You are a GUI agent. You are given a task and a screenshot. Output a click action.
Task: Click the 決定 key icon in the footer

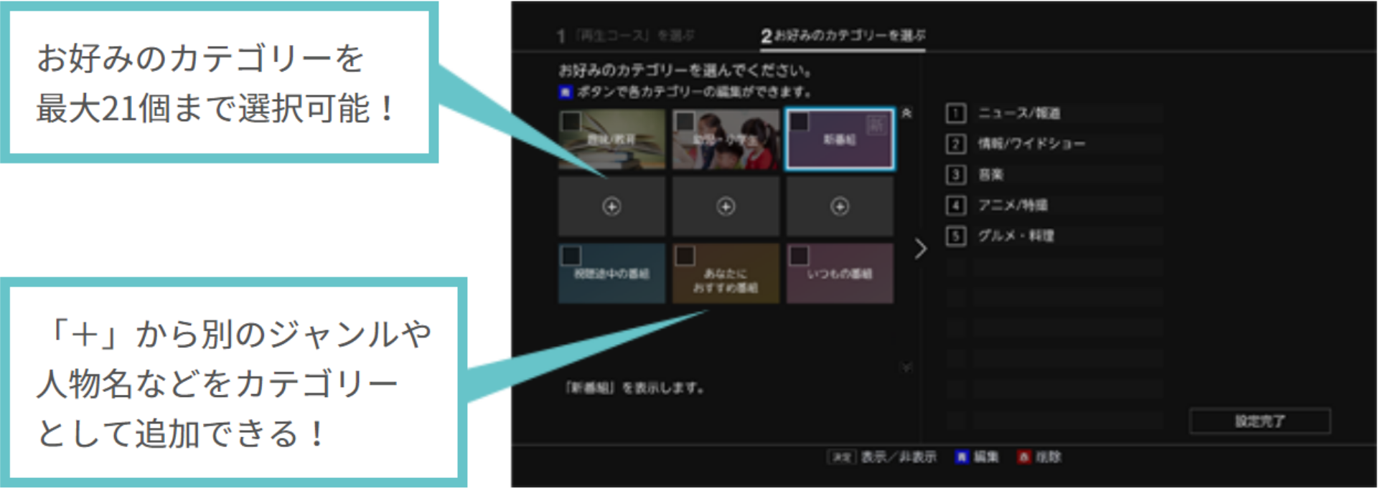click(x=841, y=457)
